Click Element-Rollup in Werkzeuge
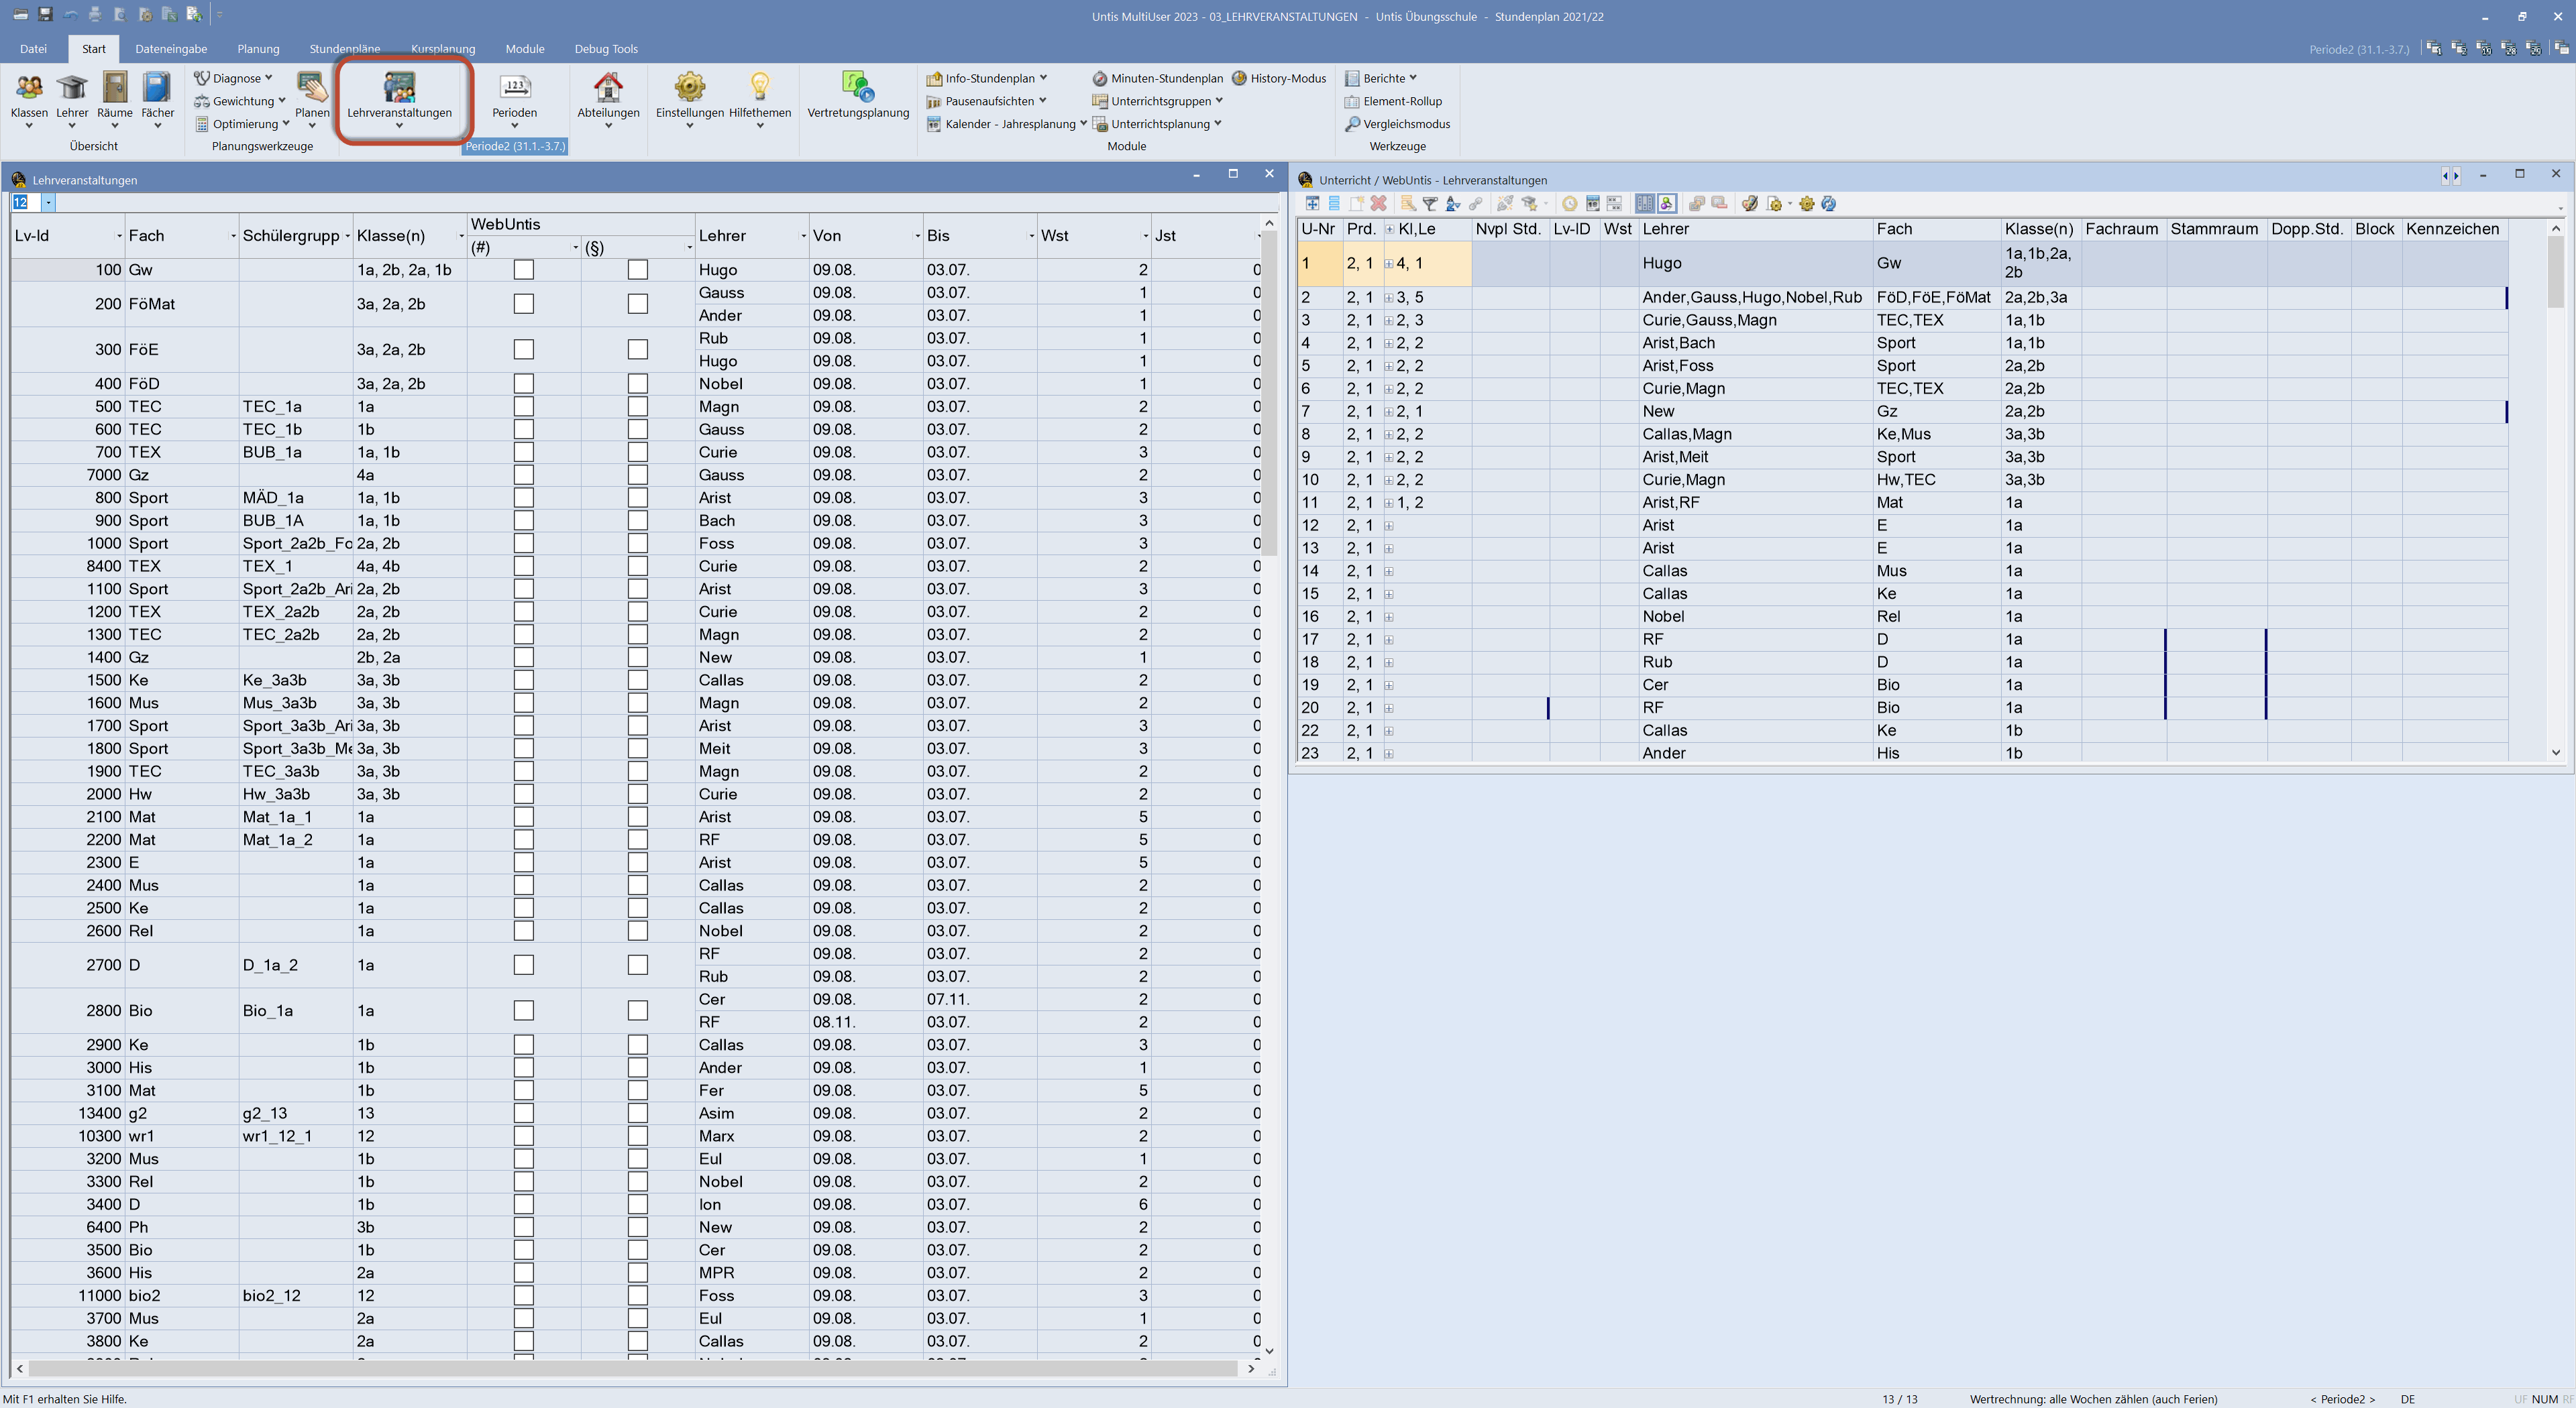This screenshot has height=1408, width=2576. [x=1393, y=101]
